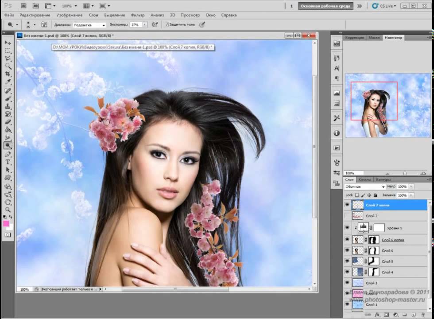Show the hidden Слой 7 layer
434x319 pixels.
click(347, 216)
